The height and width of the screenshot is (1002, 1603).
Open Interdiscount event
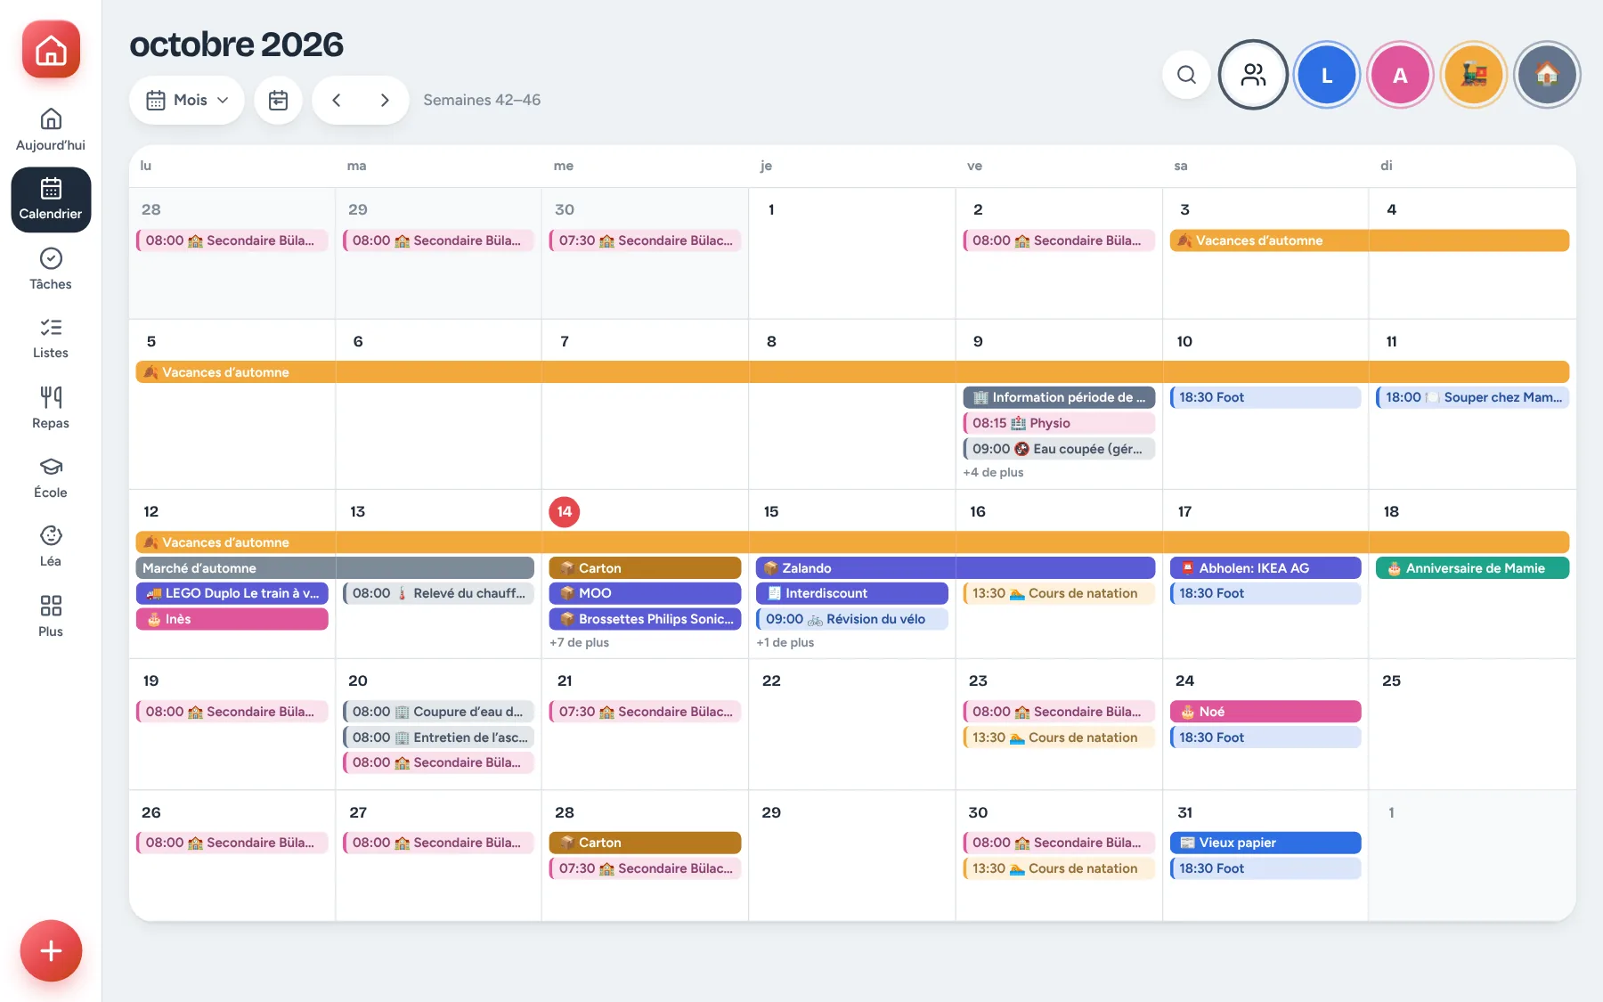click(852, 593)
